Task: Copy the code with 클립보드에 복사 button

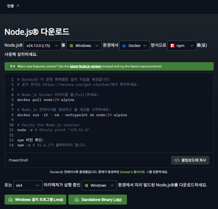Action: [190, 160]
